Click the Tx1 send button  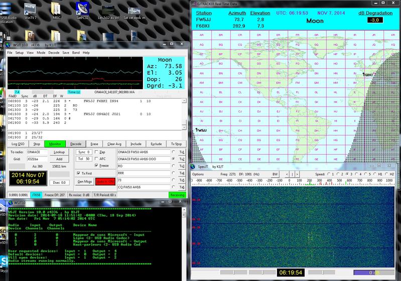(x=182, y=152)
